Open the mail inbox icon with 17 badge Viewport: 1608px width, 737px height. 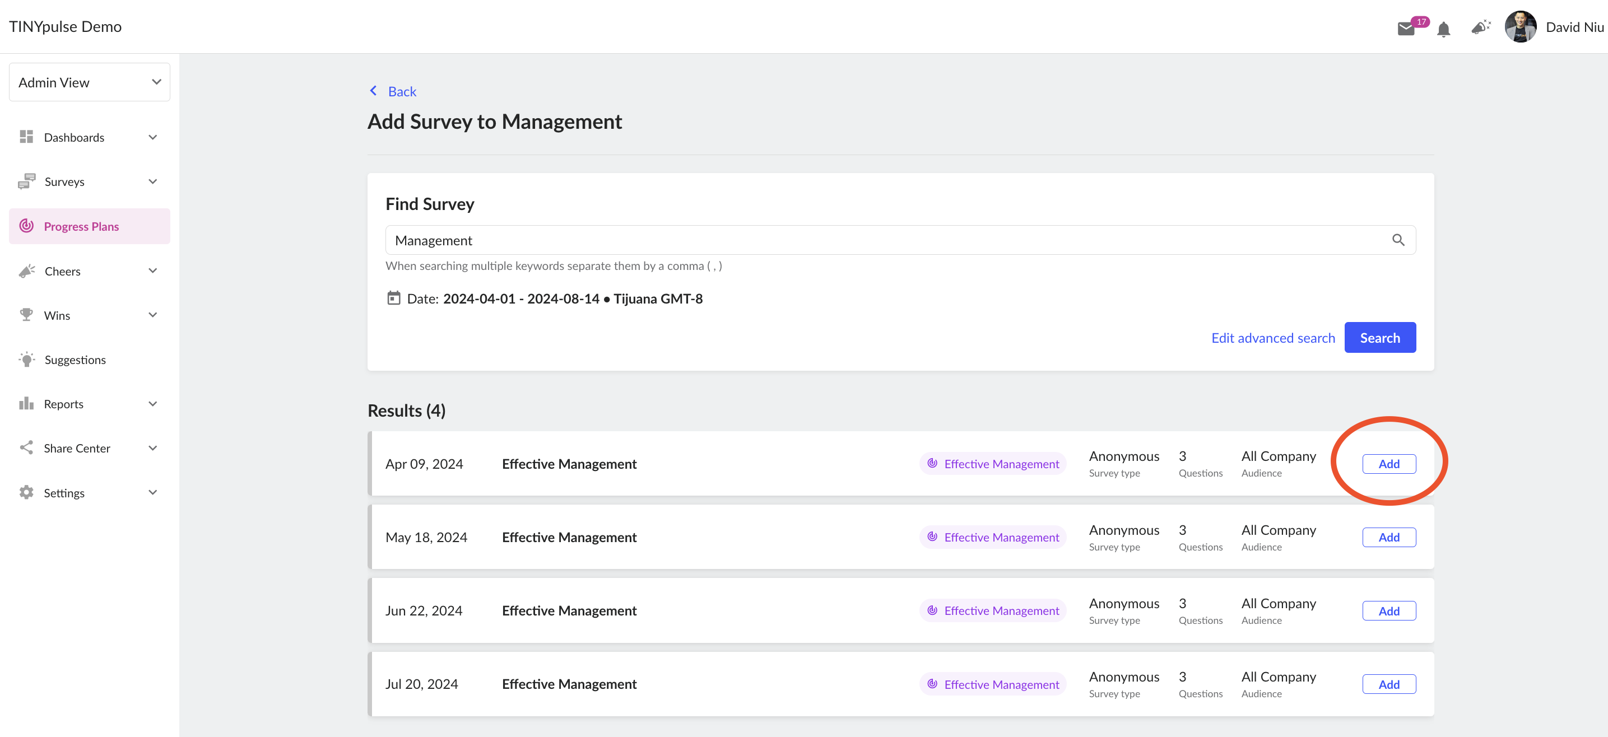point(1406,29)
